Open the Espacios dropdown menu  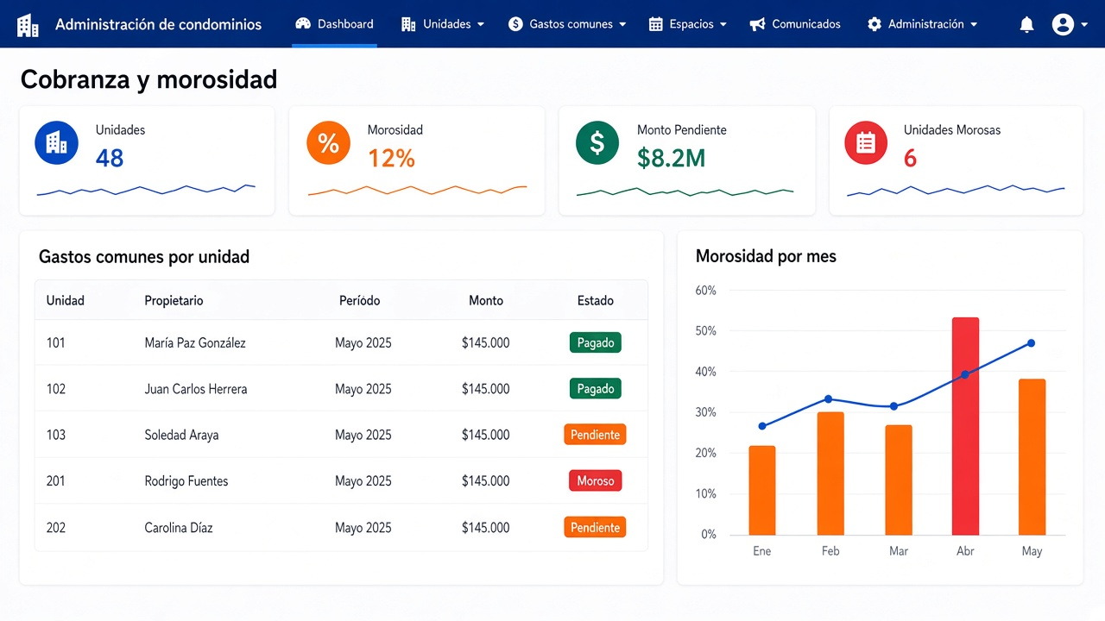tap(688, 24)
